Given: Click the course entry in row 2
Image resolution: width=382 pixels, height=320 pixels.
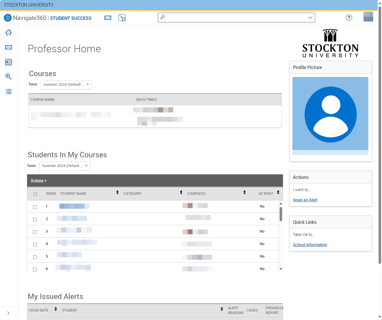Looking at the screenshot, I should point(198,217).
